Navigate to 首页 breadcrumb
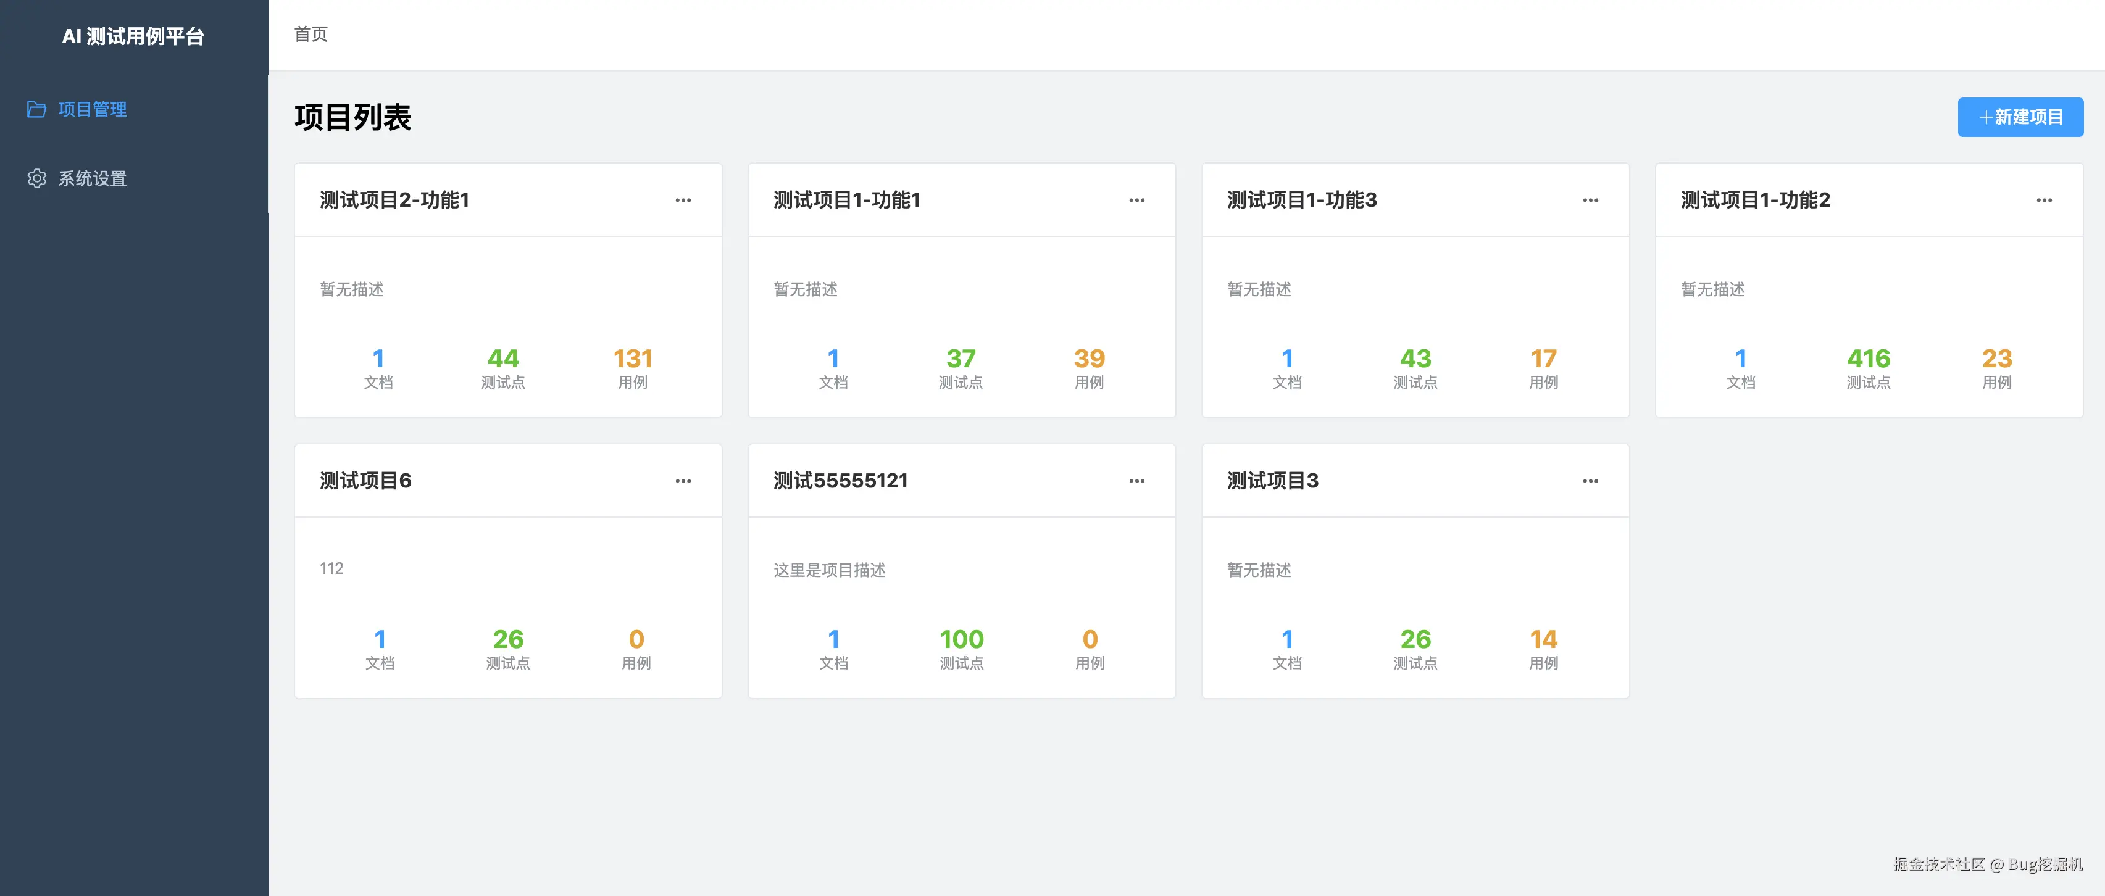 point(310,35)
